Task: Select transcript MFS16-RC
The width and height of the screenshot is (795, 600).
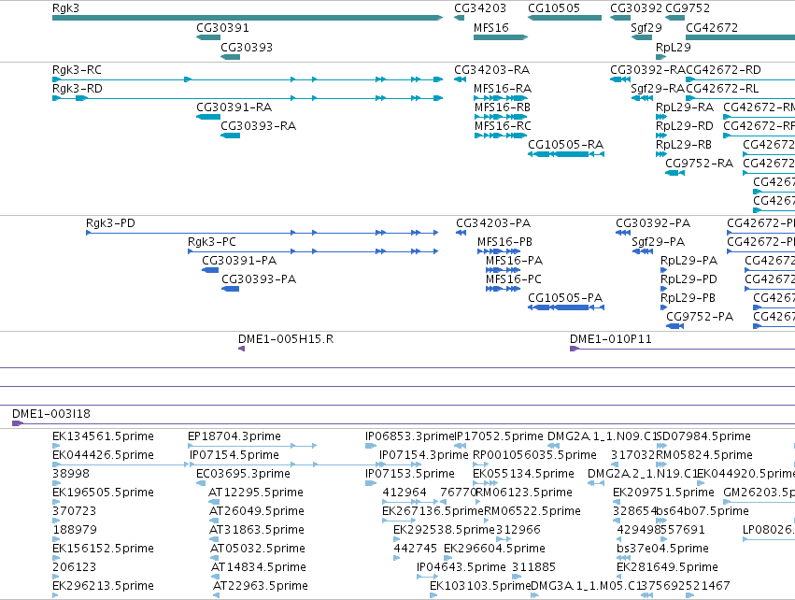Action: pos(501,136)
